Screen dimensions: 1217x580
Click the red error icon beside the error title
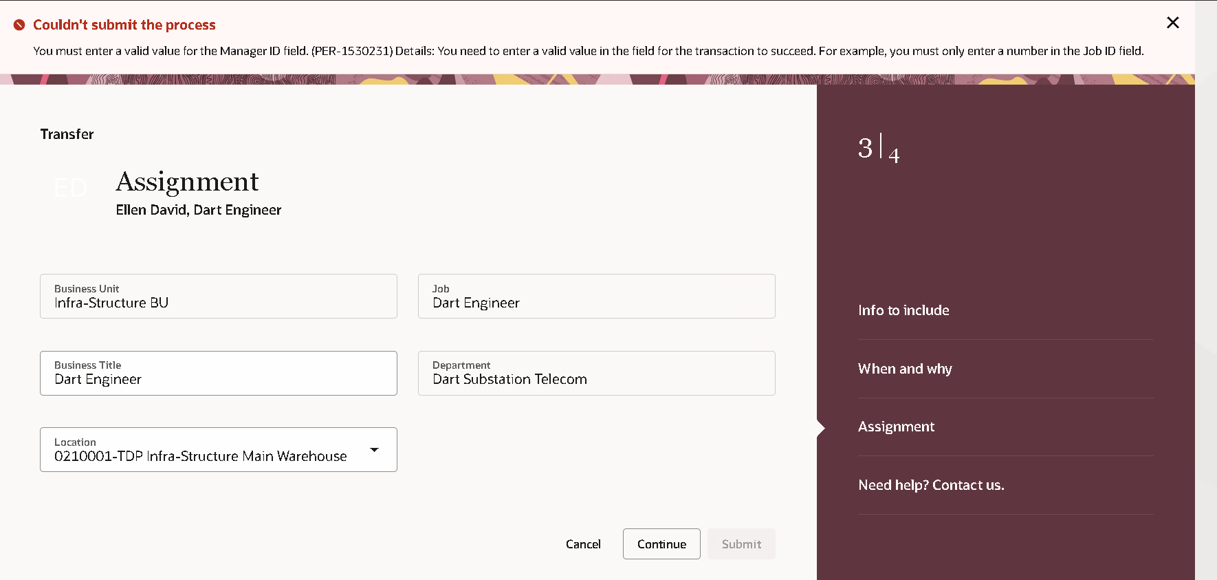point(19,25)
